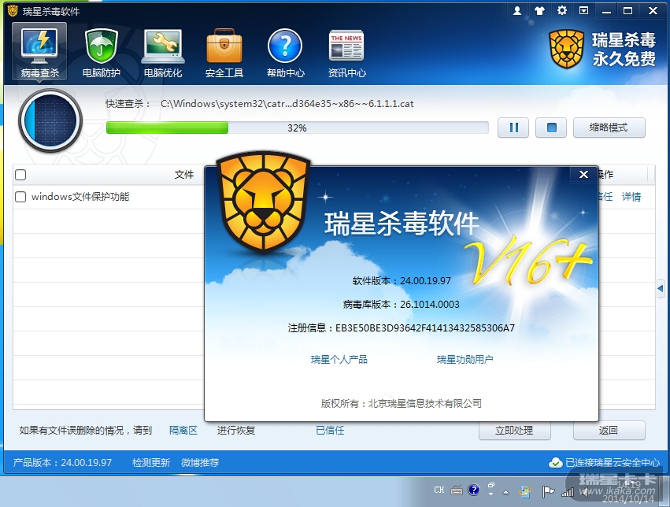Open the 隔离区 quarantine link
Screen dimensions: 670x507
(x=183, y=431)
